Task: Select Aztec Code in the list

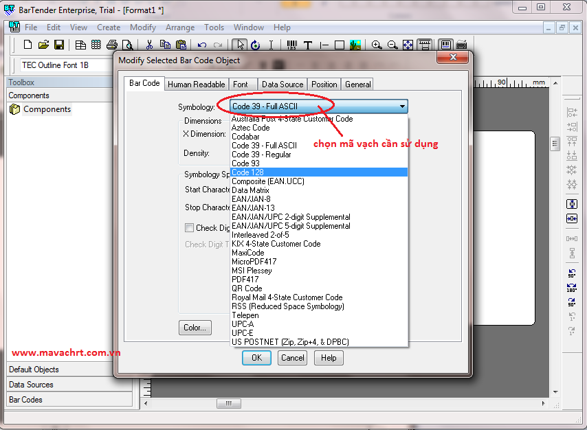Action: pyautogui.click(x=319, y=128)
